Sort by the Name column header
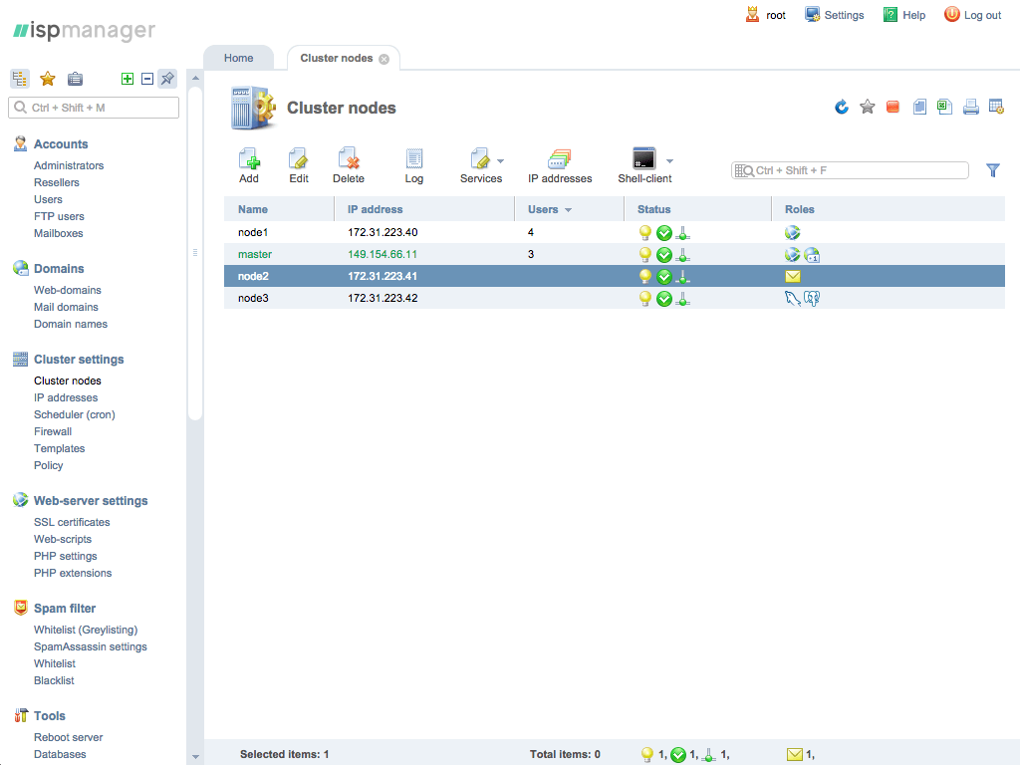1020x765 pixels. pos(253,209)
